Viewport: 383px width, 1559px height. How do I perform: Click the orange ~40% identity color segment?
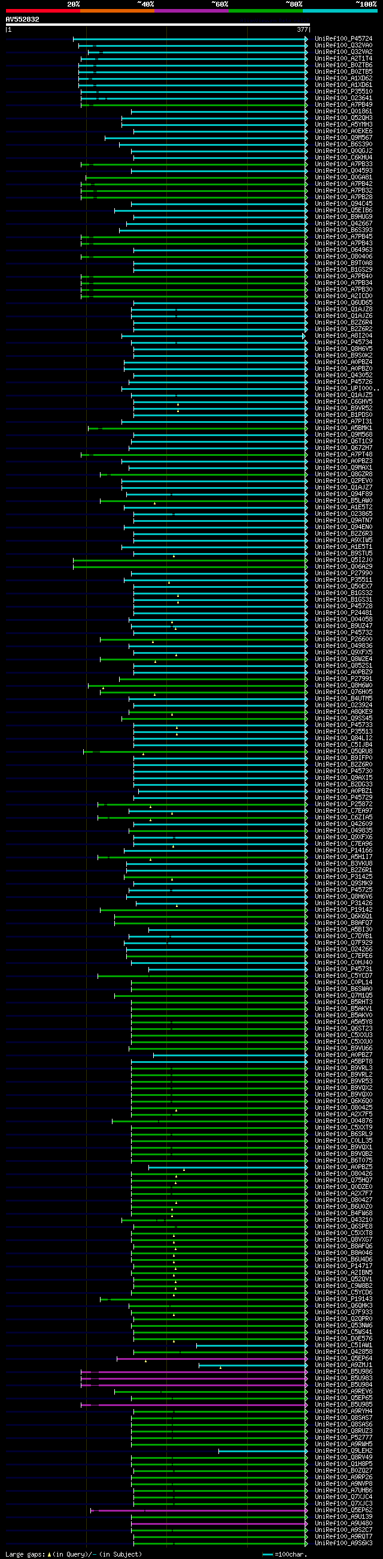(117, 11)
